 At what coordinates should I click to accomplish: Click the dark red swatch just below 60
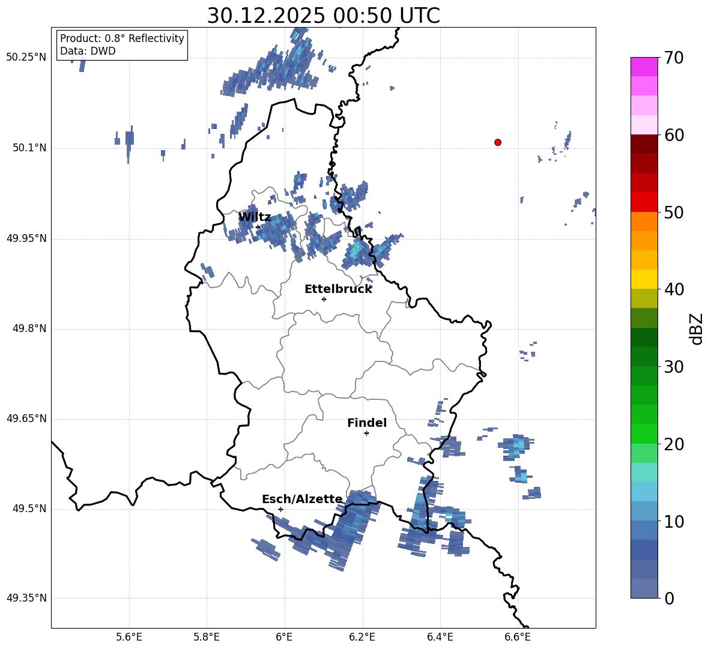pos(644,144)
